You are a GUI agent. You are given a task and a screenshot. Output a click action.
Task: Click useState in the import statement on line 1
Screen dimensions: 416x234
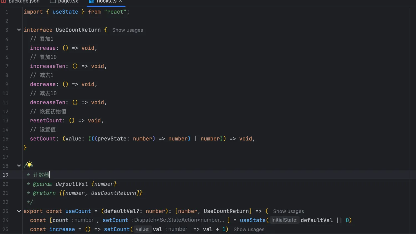click(x=65, y=12)
